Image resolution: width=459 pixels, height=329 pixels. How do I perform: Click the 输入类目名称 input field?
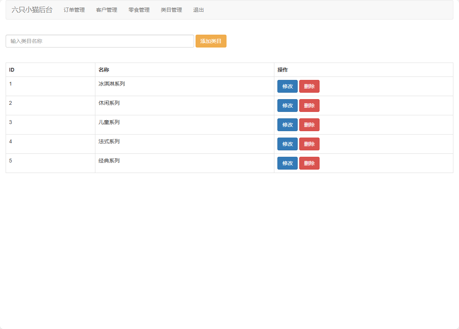(99, 41)
